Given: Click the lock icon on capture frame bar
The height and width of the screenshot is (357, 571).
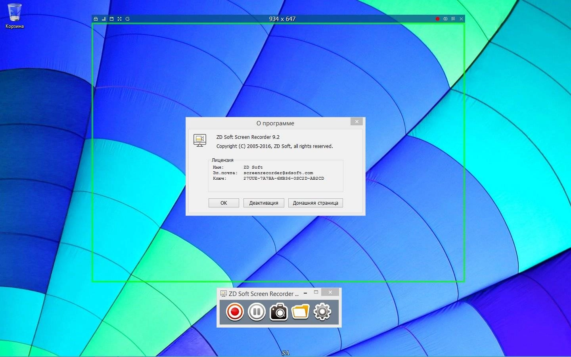Looking at the screenshot, I should (96, 19).
